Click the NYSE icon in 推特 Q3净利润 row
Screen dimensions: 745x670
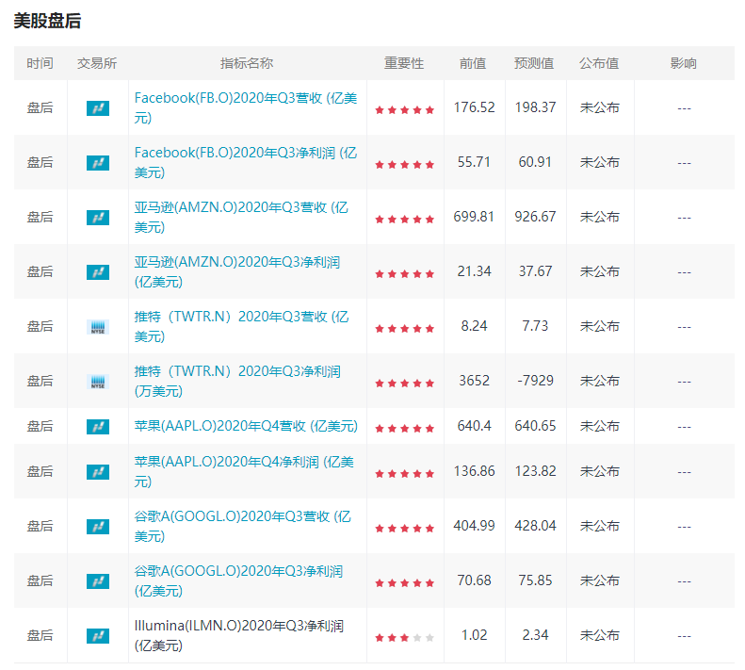coord(98,382)
